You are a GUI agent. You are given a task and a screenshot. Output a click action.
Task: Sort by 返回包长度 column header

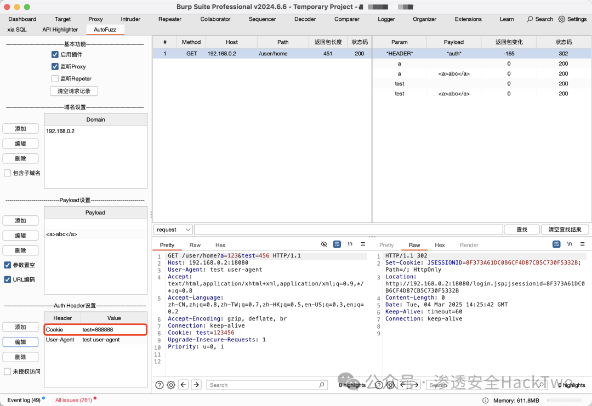(328, 42)
